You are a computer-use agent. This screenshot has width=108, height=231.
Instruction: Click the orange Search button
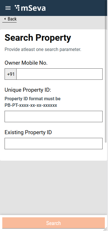pyautogui.click(x=53, y=223)
